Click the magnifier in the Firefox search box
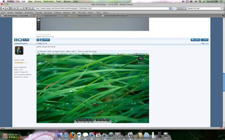 [x=221, y=8]
